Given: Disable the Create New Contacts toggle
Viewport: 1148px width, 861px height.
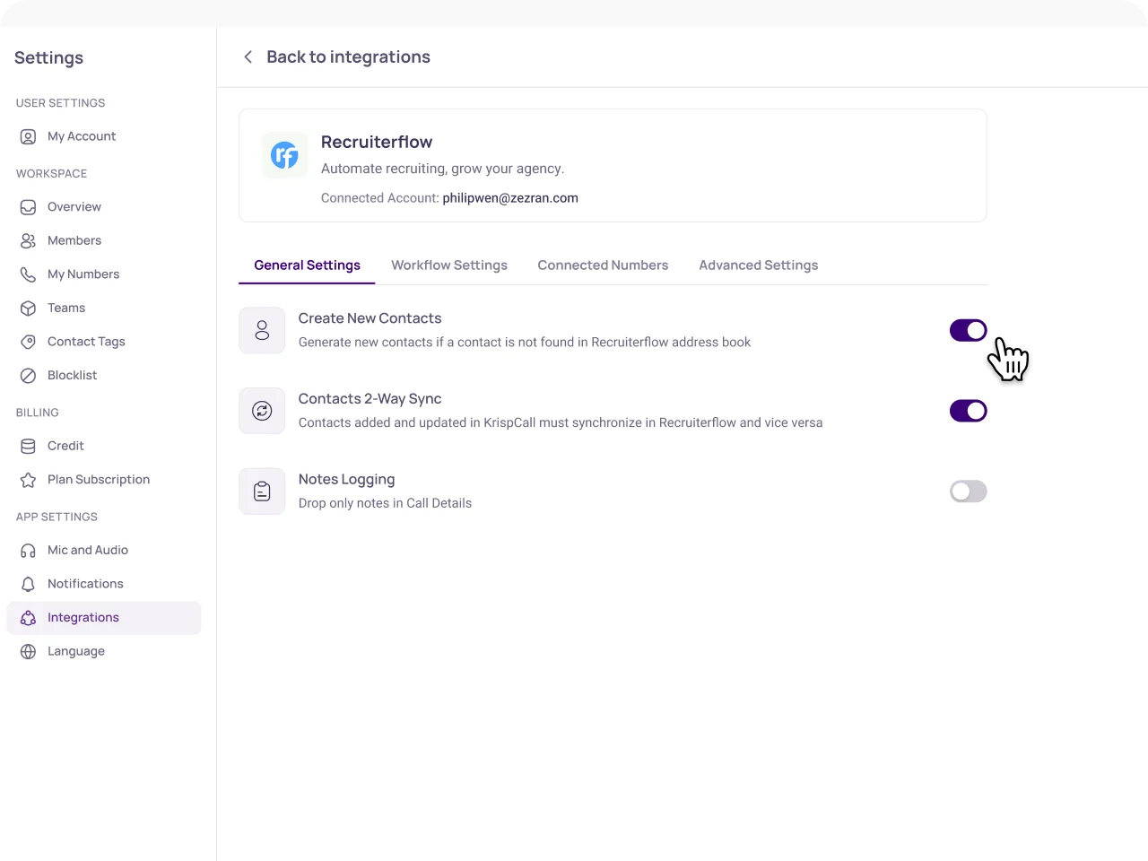Looking at the screenshot, I should coord(968,330).
